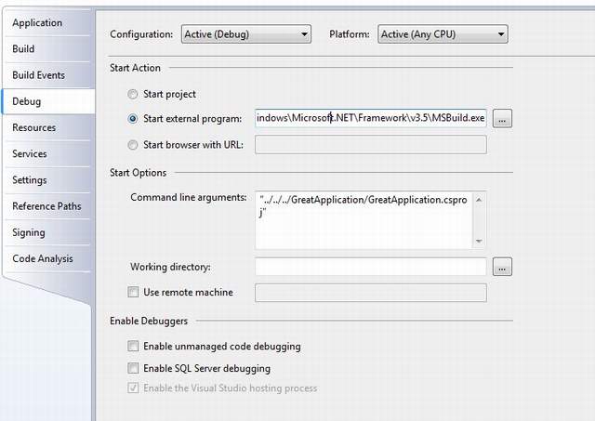Click up arrow in command line arguments scrollbar
Image resolution: width=595 pixels, height=421 pixels.
pyautogui.click(x=479, y=200)
